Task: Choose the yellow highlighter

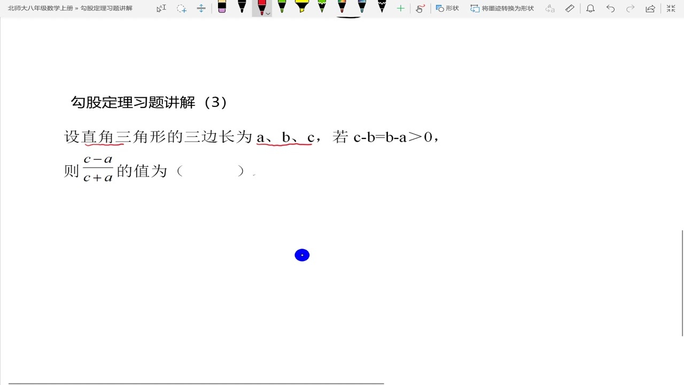Action: click(302, 7)
